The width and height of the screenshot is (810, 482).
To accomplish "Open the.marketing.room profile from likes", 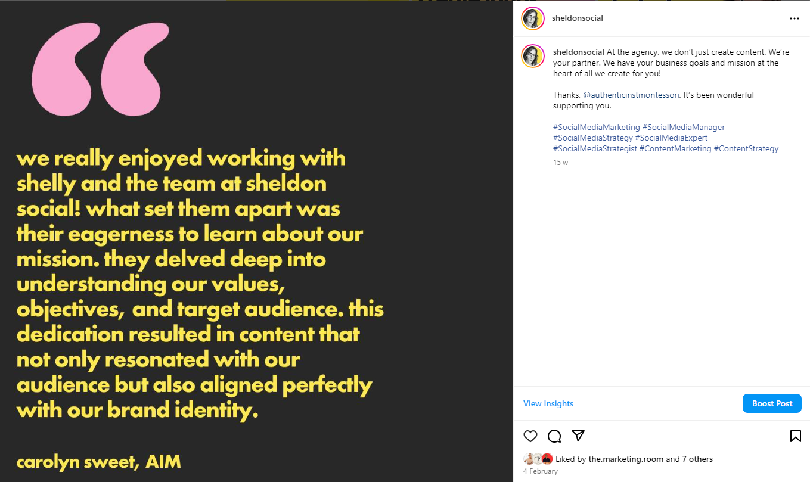I will (626, 459).
